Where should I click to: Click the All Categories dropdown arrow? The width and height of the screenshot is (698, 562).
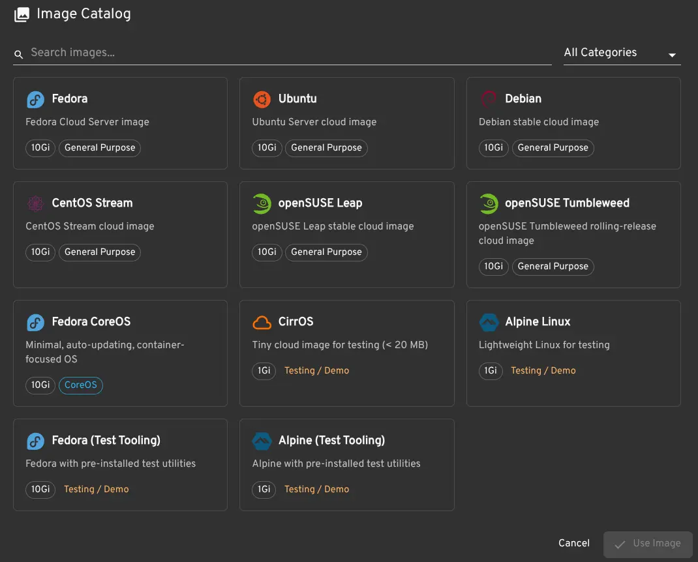pyautogui.click(x=672, y=55)
